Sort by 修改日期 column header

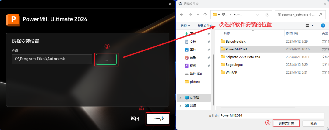(292, 33)
